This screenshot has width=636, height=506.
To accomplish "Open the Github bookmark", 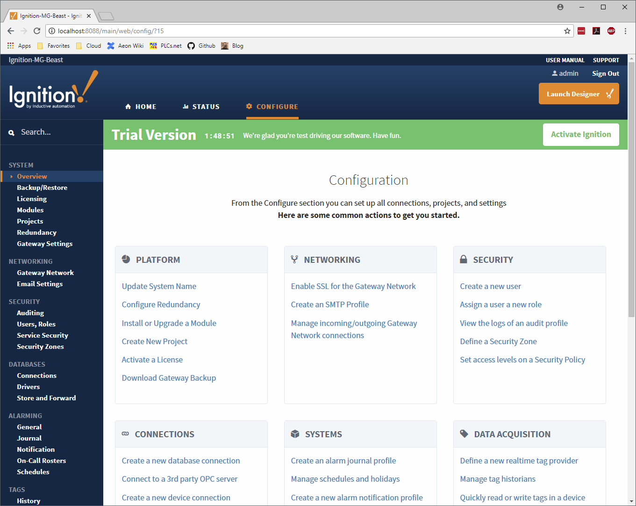I will coord(201,46).
